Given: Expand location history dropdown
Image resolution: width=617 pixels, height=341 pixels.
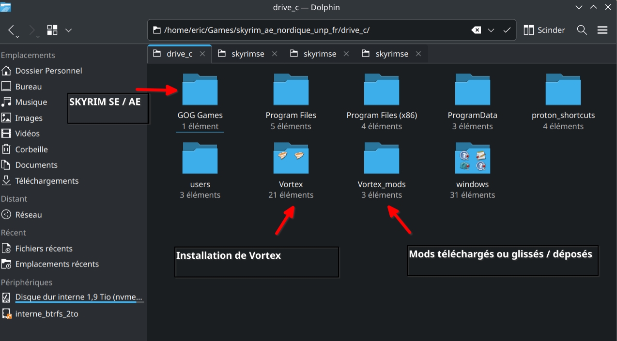Looking at the screenshot, I should tap(491, 30).
